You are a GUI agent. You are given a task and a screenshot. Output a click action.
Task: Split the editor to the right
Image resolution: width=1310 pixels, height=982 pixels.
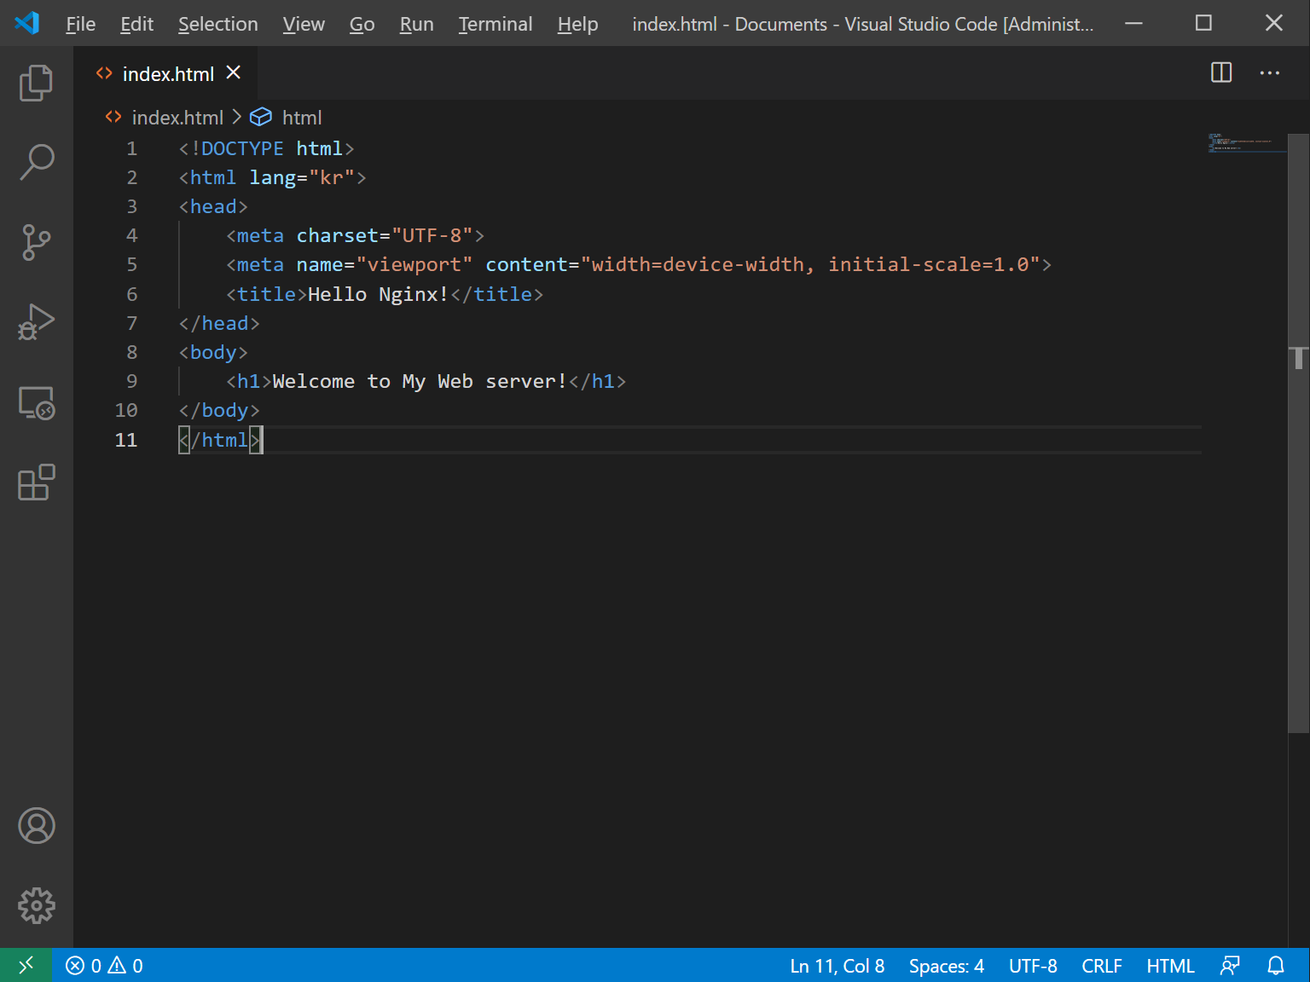tap(1221, 73)
